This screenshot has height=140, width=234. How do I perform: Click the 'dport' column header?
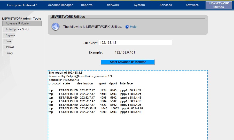tap(113, 83)
